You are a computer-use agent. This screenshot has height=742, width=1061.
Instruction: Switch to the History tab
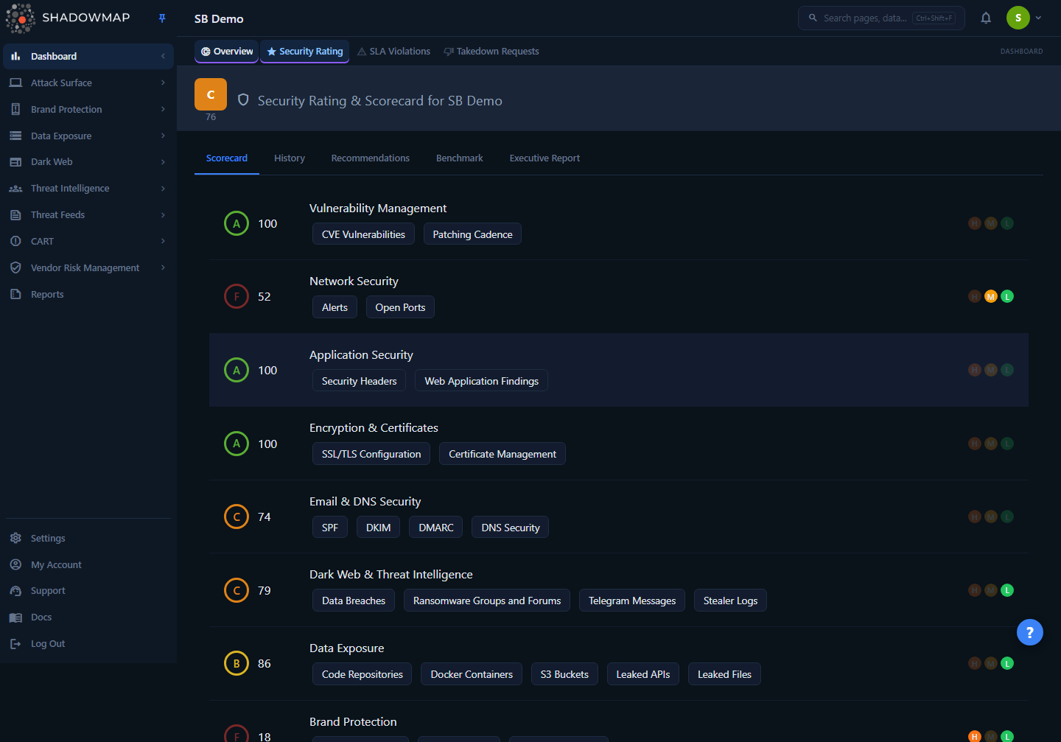tap(290, 158)
